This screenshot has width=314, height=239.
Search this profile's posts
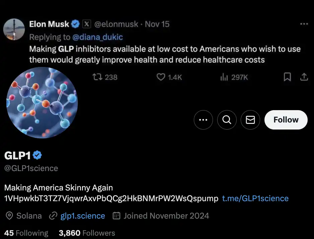(227, 120)
